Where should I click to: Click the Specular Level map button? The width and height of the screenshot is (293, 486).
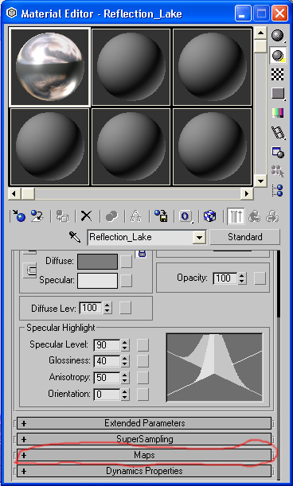(143, 344)
